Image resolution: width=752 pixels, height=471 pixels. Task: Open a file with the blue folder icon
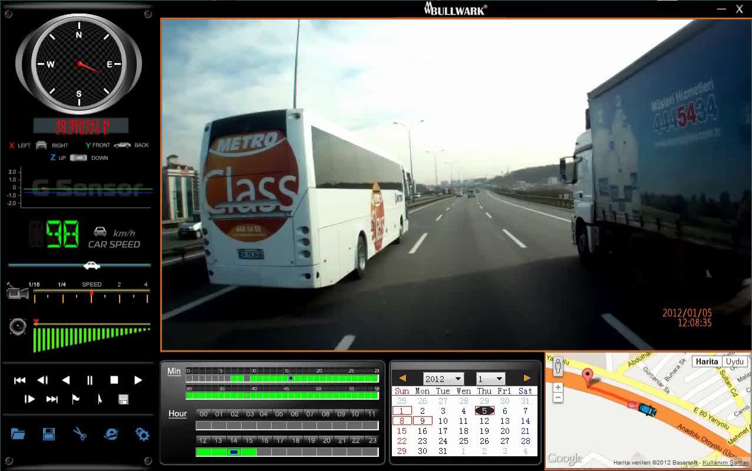pos(18,434)
